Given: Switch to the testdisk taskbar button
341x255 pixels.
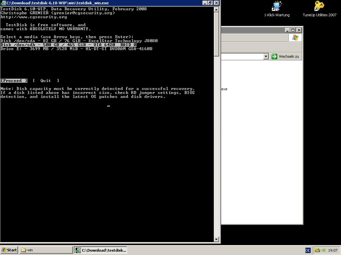Looking at the screenshot, I should 101,250.
